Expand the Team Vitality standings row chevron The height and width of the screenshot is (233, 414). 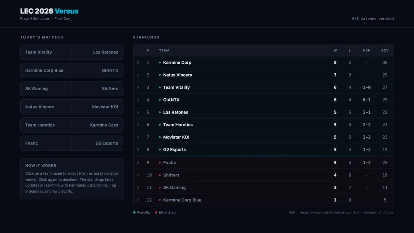coord(138,88)
